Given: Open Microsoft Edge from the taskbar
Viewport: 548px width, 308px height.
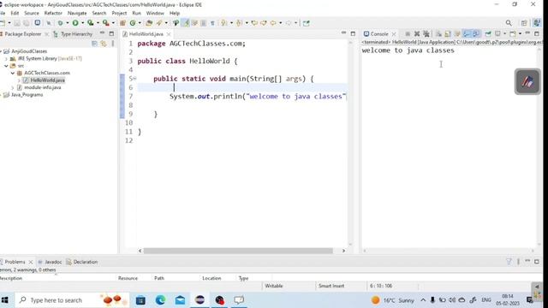Looking at the screenshot, I should (160, 300).
